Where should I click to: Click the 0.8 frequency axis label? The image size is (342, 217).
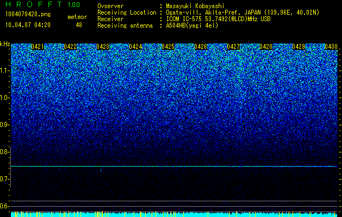coord(4,152)
